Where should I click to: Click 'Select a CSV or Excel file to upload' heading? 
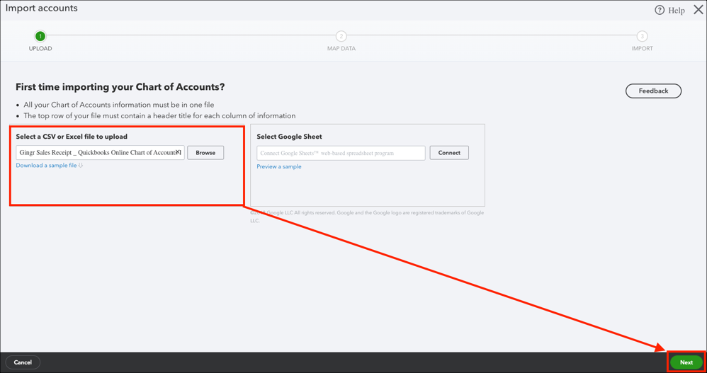click(x=72, y=137)
